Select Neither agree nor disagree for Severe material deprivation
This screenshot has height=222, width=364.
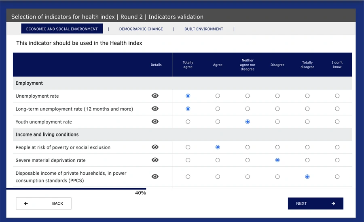(248, 160)
